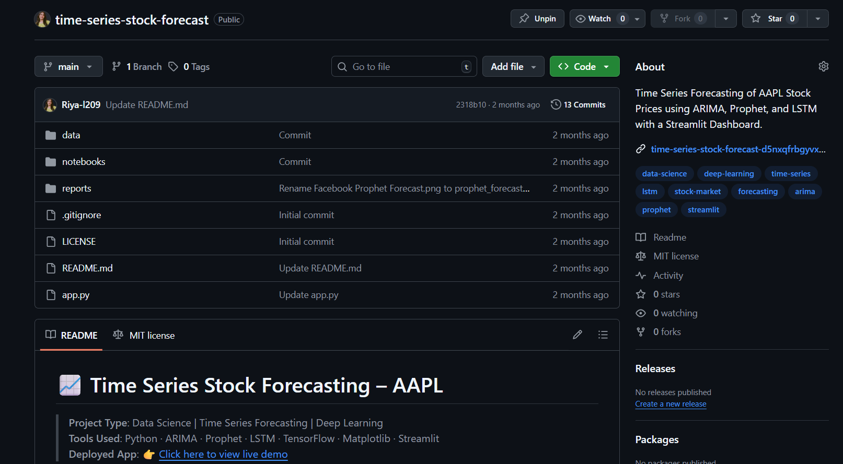Screen dimensions: 843x464
Task: Click the commit history clock icon
Action: 556,104
